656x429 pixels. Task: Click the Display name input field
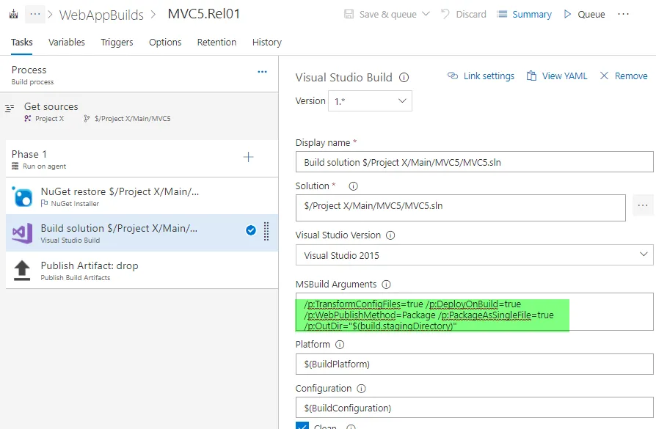click(x=474, y=162)
